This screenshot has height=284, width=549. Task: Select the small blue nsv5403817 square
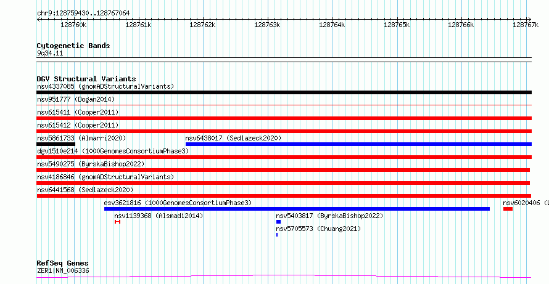[x=278, y=222]
